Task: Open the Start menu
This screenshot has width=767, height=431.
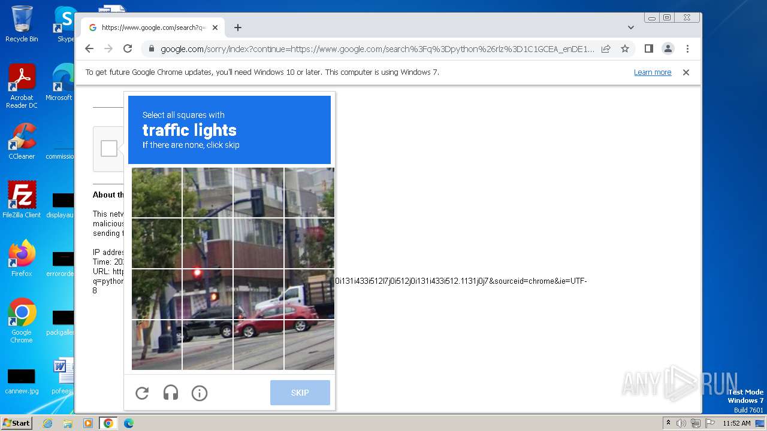Action: tap(17, 423)
